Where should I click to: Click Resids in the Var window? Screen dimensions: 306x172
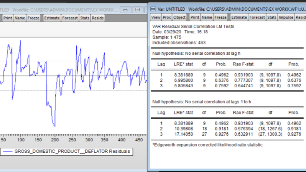(301, 17)
